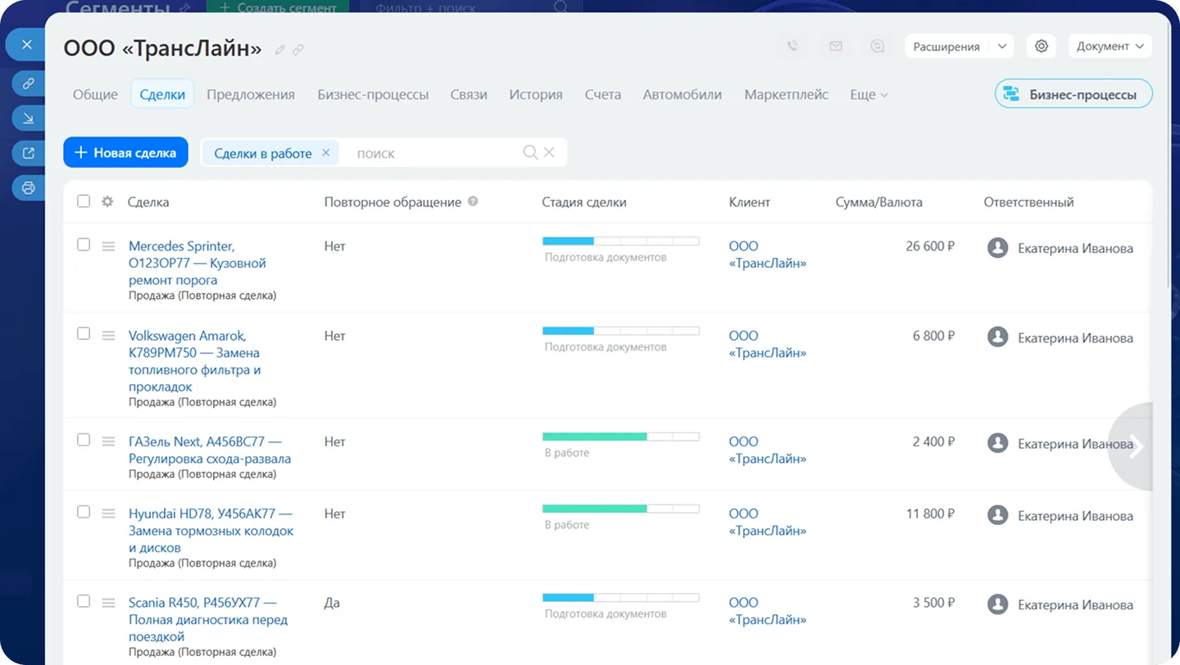Remove the Сделки в работе filter chip

(x=325, y=152)
